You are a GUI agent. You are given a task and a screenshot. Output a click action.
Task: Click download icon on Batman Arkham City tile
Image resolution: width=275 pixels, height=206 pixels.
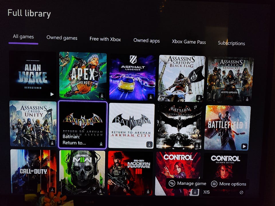pyautogui.click(x=150, y=144)
